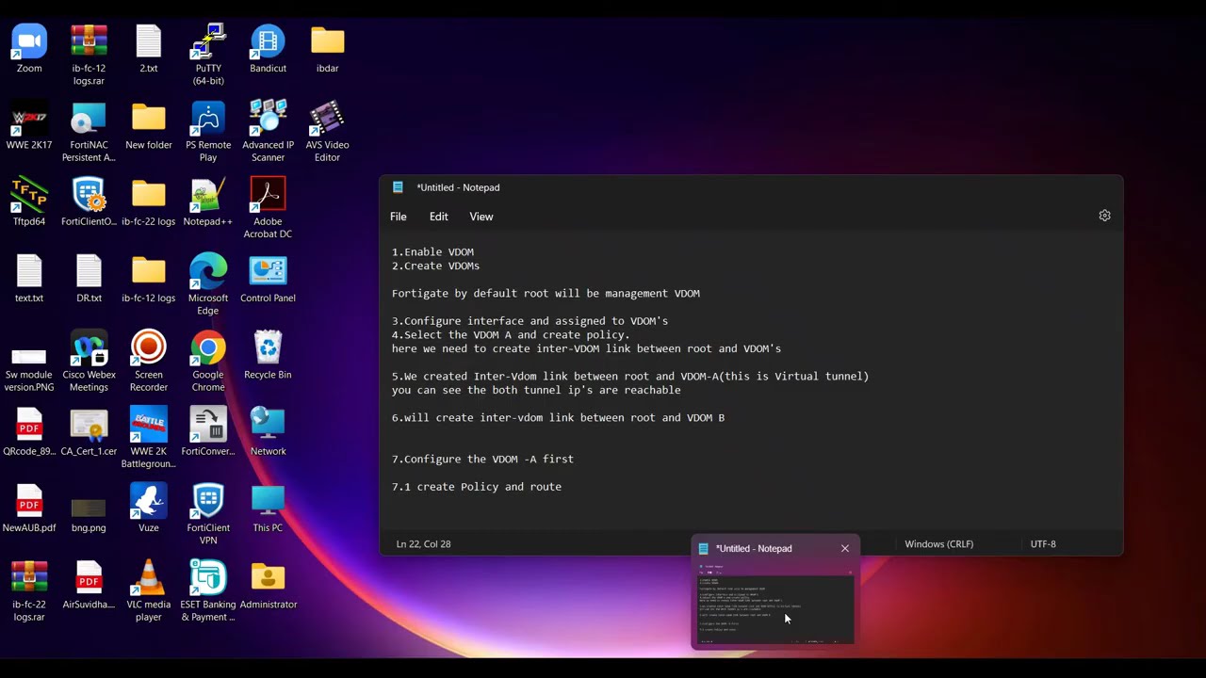
Task: Open Notepad settings gear
Action: click(x=1104, y=216)
